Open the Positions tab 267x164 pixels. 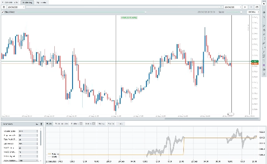tap(77, 124)
